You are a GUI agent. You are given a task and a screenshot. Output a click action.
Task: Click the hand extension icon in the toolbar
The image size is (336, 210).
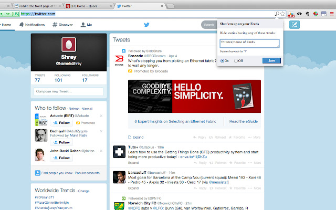[x=308, y=14]
